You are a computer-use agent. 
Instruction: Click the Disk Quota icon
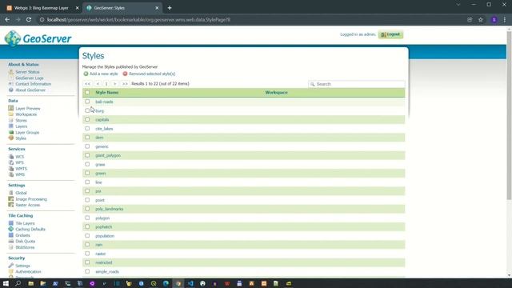11,241
